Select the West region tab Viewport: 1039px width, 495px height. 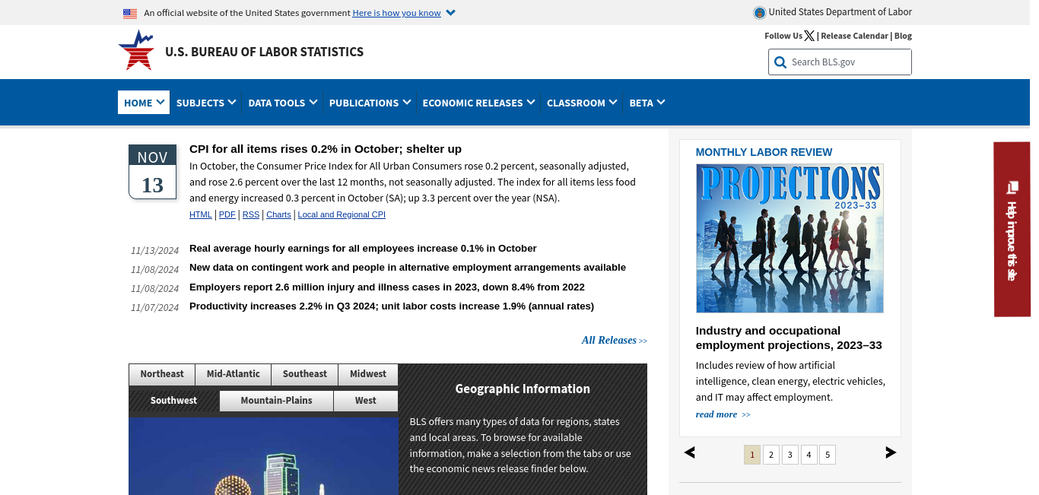pos(366,401)
